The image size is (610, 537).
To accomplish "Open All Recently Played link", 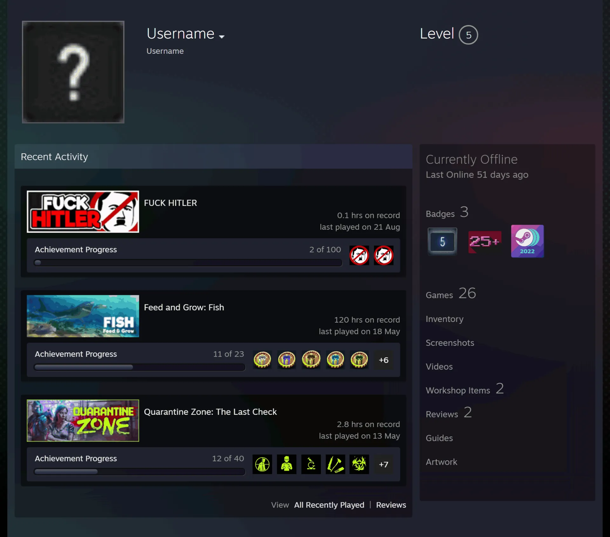I will 329,505.
